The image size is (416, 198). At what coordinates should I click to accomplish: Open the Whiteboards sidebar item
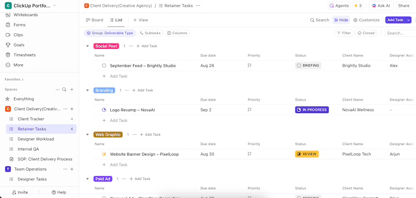[22, 15]
